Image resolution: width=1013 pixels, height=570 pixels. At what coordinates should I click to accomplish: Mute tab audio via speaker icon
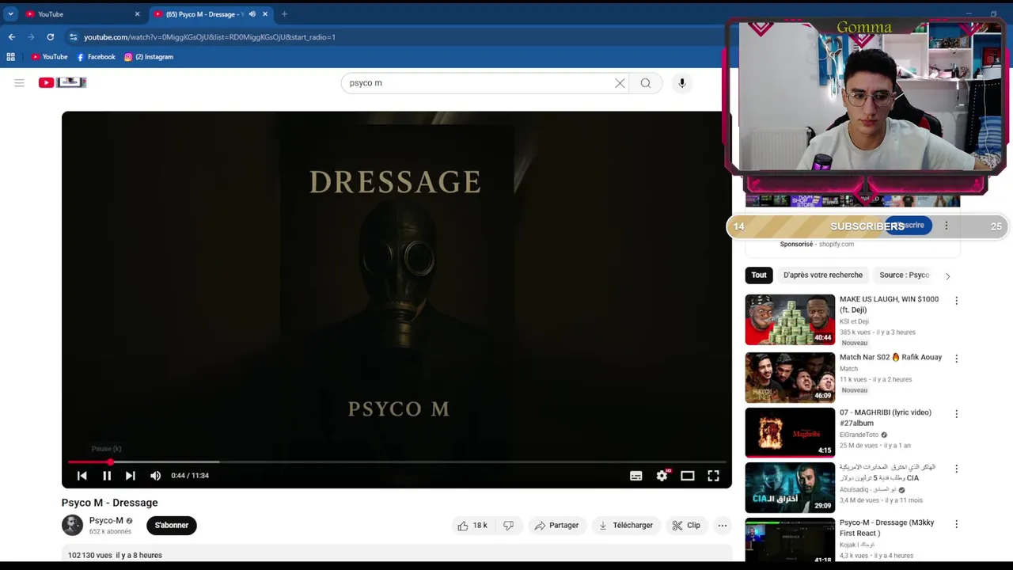click(x=252, y=14)
